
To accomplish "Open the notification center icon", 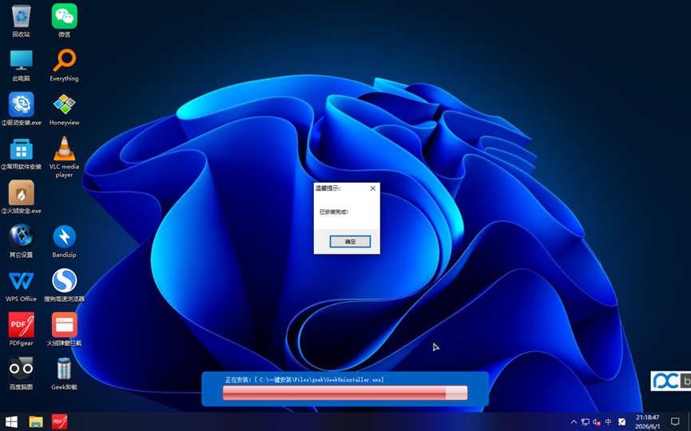I will [x=675, y=421].
